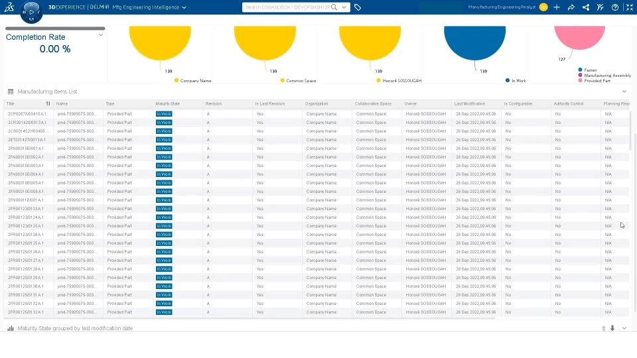Click In Work badge in 2FR00125/0130 row
Image resolution: width=637 pixels, height=358 pixels.
coord(164,286)
